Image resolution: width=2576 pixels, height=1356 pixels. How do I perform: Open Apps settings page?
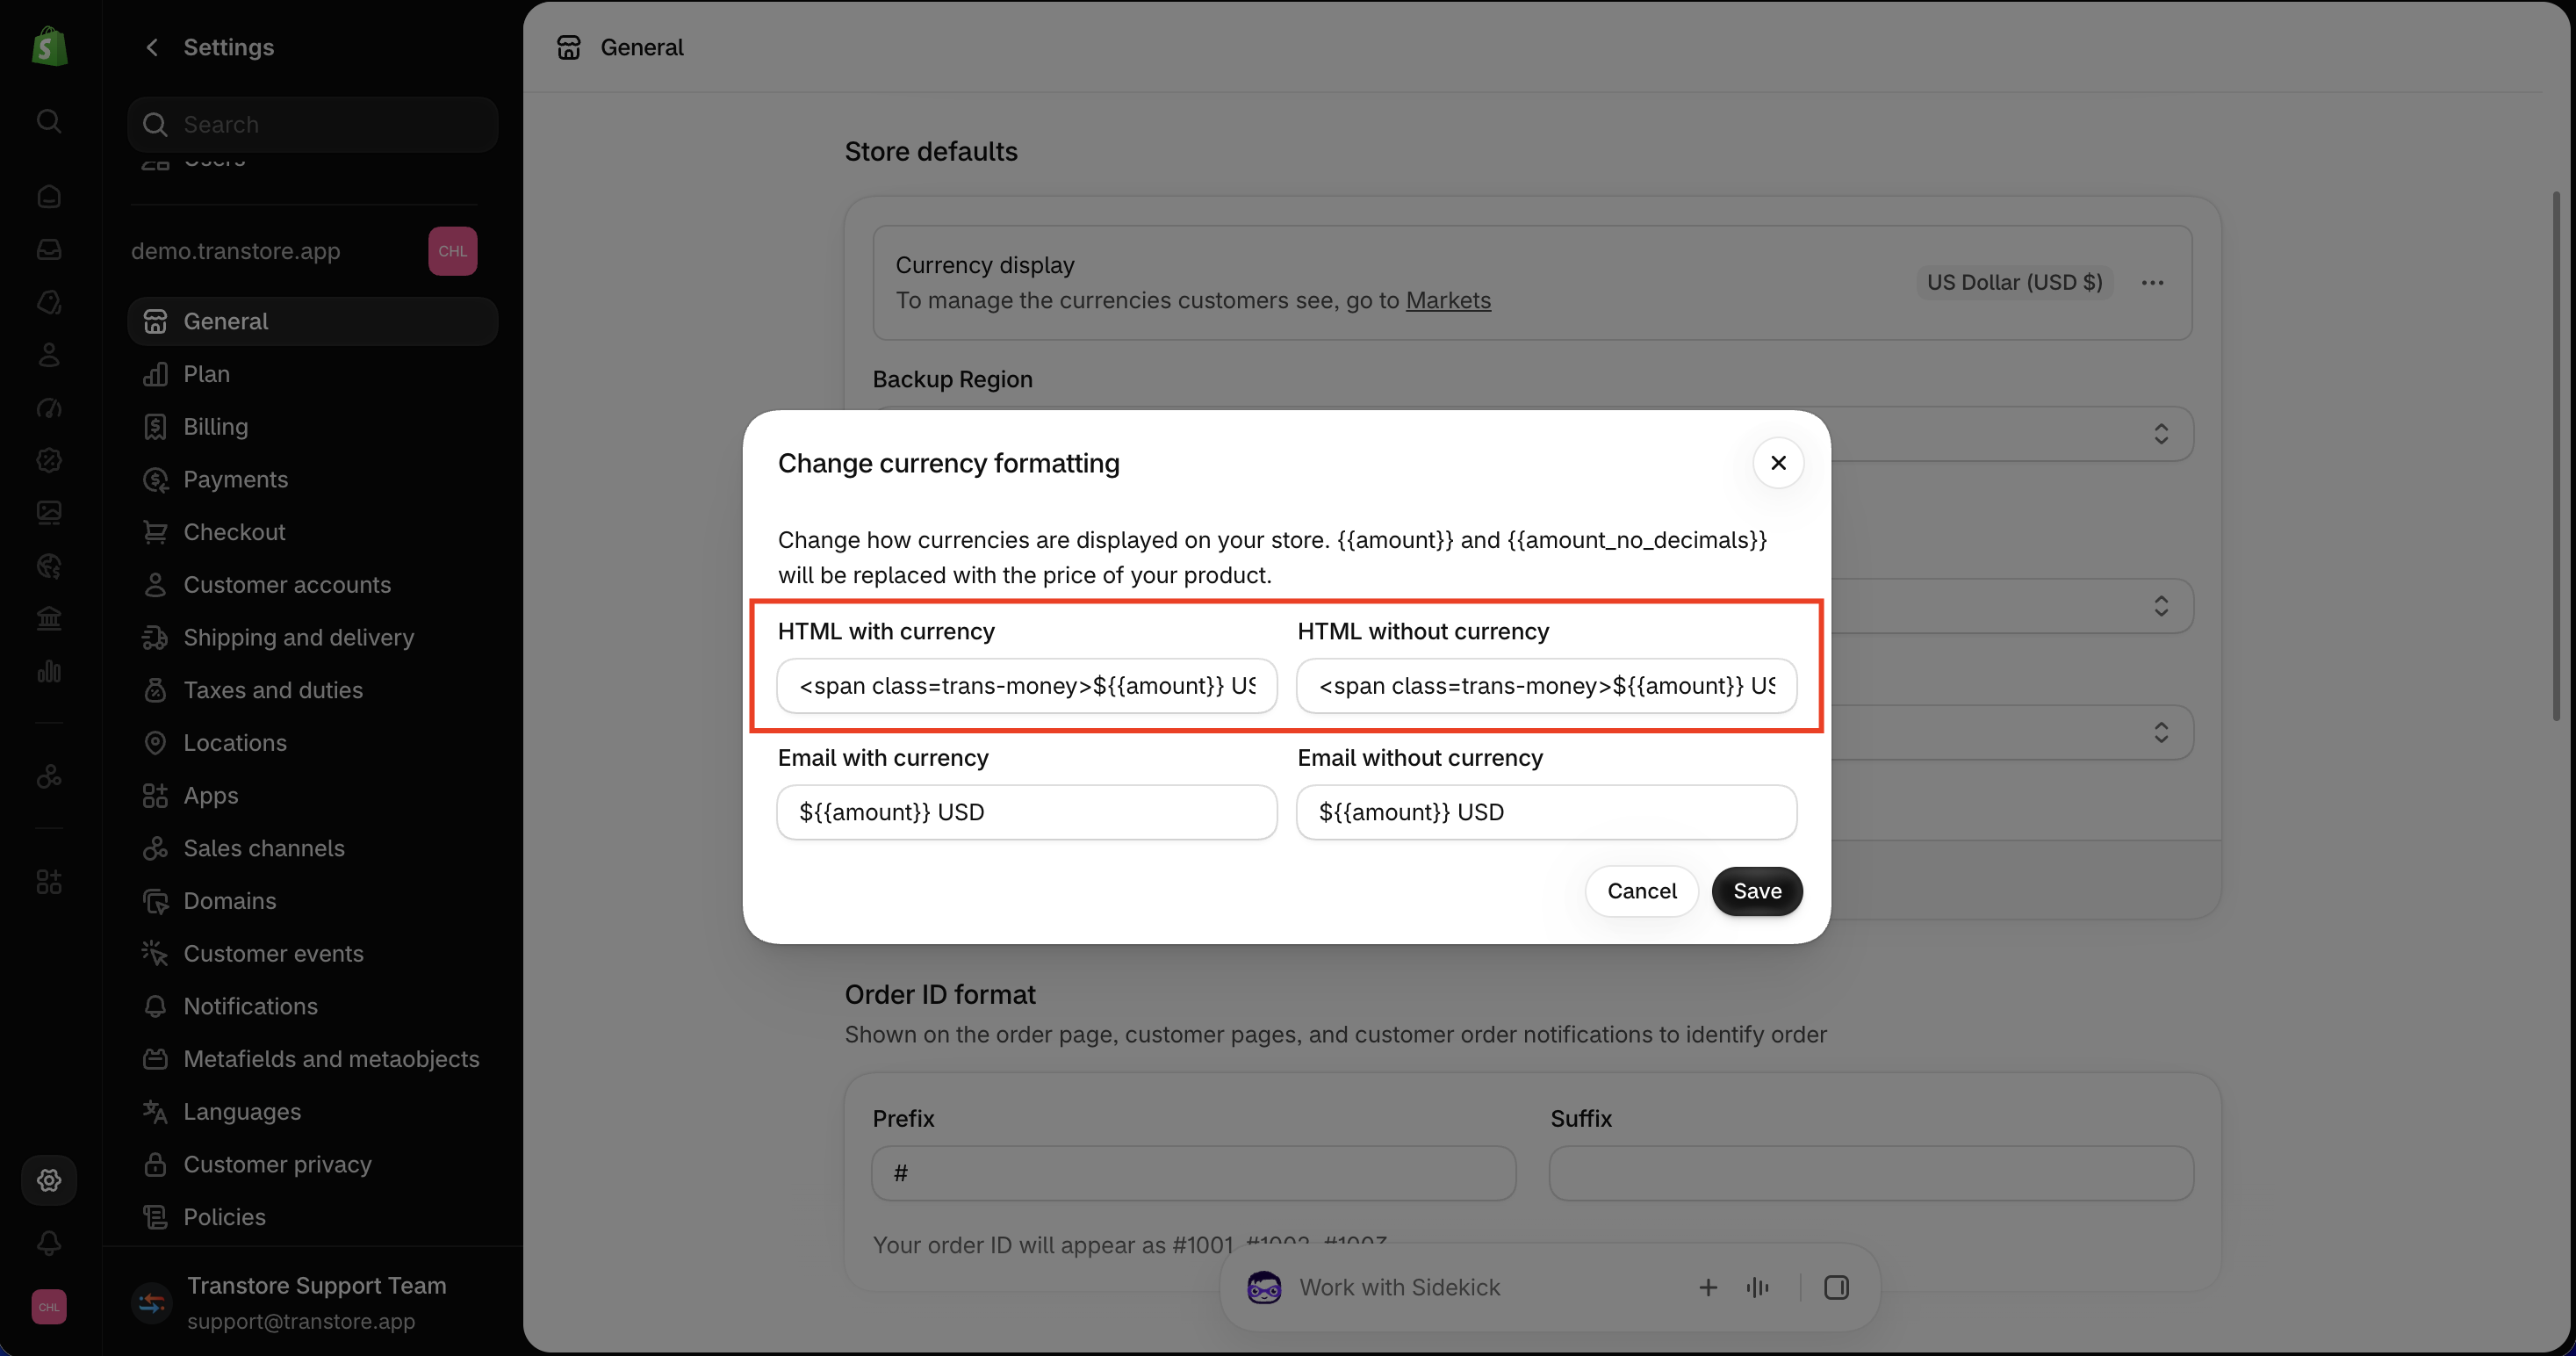[x=313, y=795]
